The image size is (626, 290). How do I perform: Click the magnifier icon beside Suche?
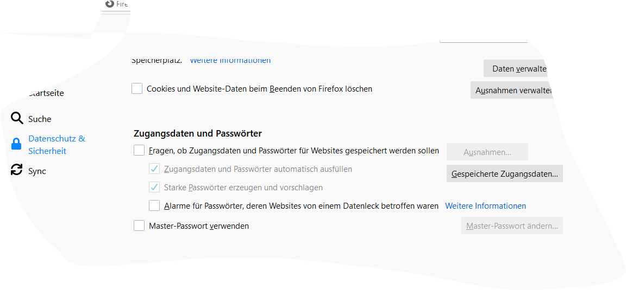click(17, 119)
